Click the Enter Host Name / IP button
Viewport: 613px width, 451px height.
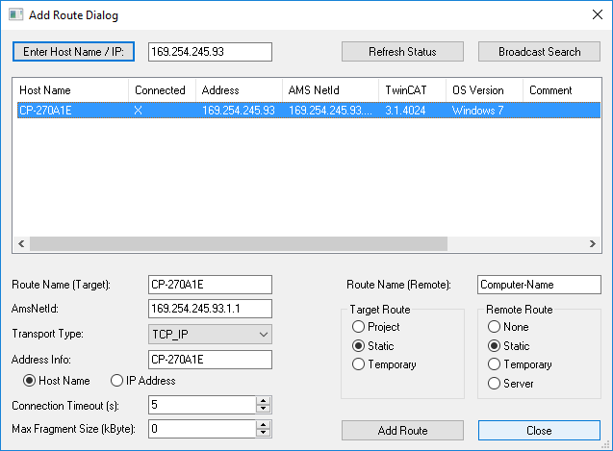pyautogui.click(x=73, y=52)
